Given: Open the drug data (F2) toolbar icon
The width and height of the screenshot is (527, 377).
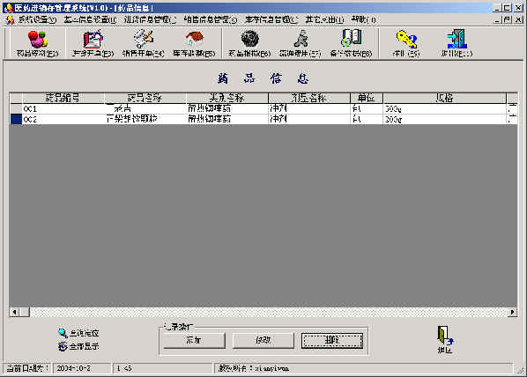Looking at the screenshot, I should pos(38,43).
